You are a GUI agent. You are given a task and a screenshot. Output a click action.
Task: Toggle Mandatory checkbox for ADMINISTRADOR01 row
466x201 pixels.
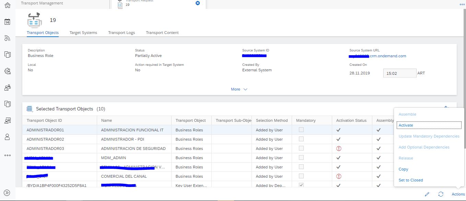301,130
